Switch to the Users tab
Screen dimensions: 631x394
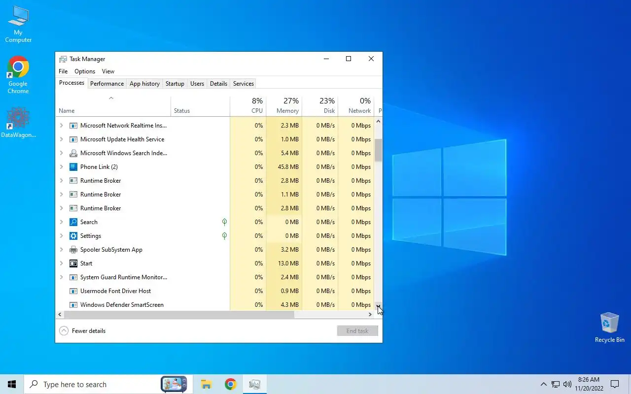(x=197, y=84)
